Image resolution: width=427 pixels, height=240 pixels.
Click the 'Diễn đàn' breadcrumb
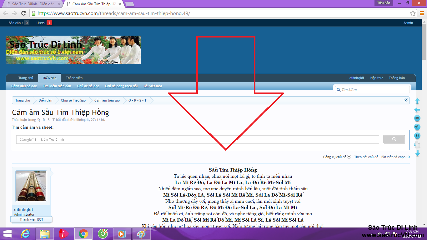tap(45, 100)
